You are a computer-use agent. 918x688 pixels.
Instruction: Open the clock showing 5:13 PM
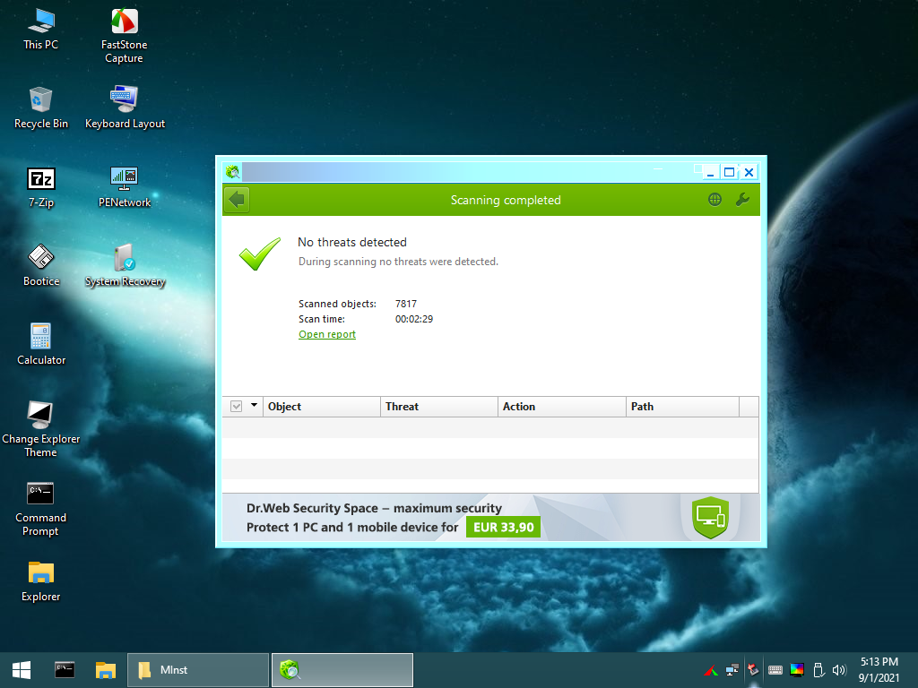point(879,670)
